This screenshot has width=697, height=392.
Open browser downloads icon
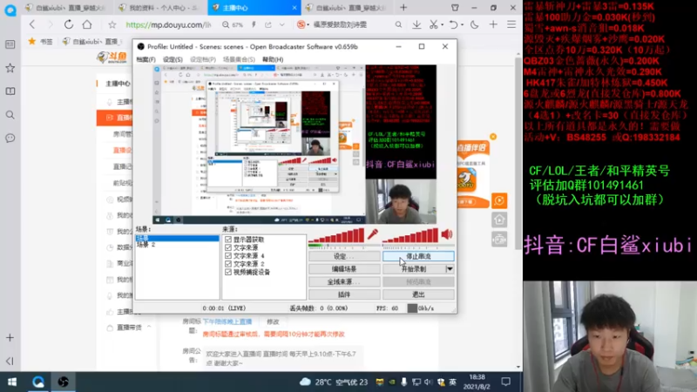(x=416, y=25)
